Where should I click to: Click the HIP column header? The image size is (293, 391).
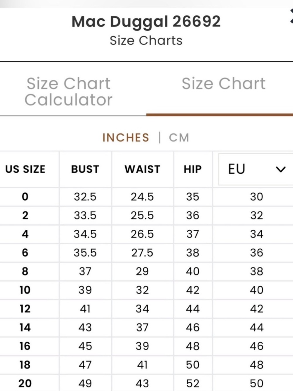click(x=193, y=169)
